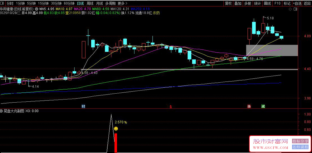The image size is (312, 153).
Task: Toggle the right side panel icon
Action: [x=296, y=9]
